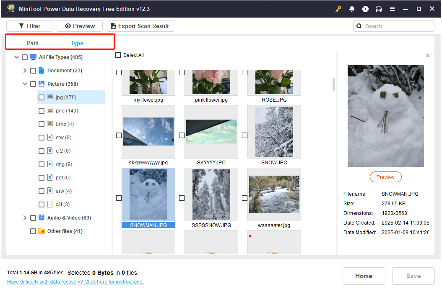
Task: Click the bootable media disc icon
Action: click(x=365, y=8)
